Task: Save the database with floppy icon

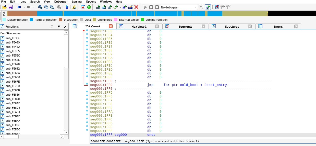Action: click(x=10, y=7)
